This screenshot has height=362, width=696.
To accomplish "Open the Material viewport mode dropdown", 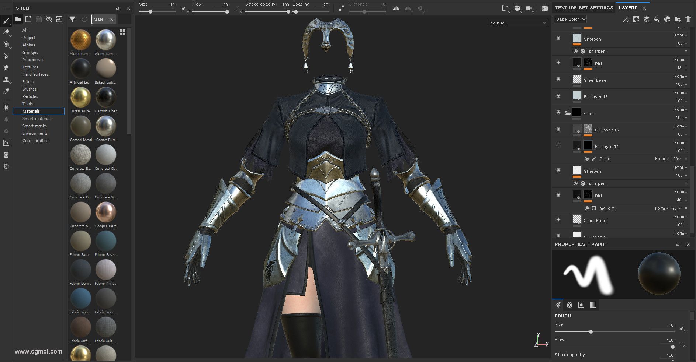I will 517,22.
